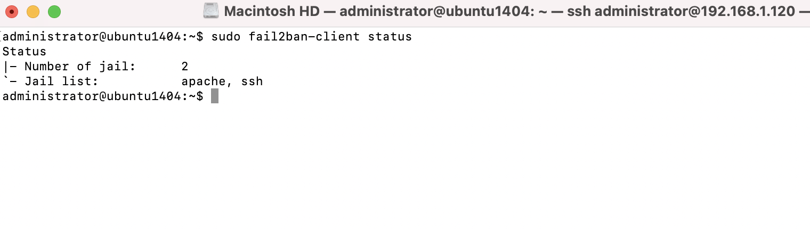Close the terminal window using red button
This screenshot has width=810, height=229.
pos(11,11)
